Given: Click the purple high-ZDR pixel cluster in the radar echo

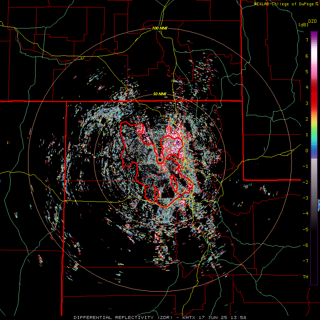Looking at the screenshot, I should (x=178, y=142).
